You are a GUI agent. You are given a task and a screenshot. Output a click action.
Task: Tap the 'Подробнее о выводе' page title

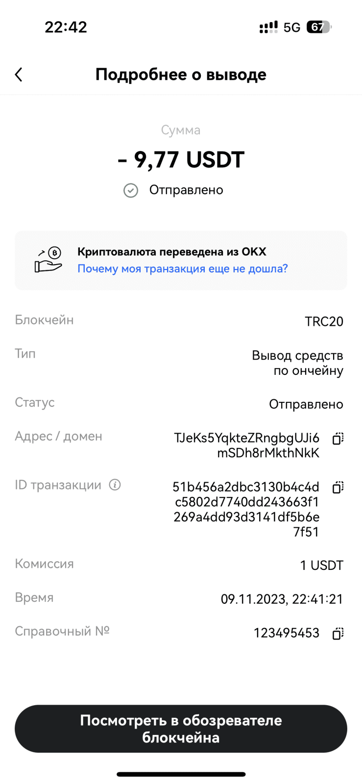(181, 74)
